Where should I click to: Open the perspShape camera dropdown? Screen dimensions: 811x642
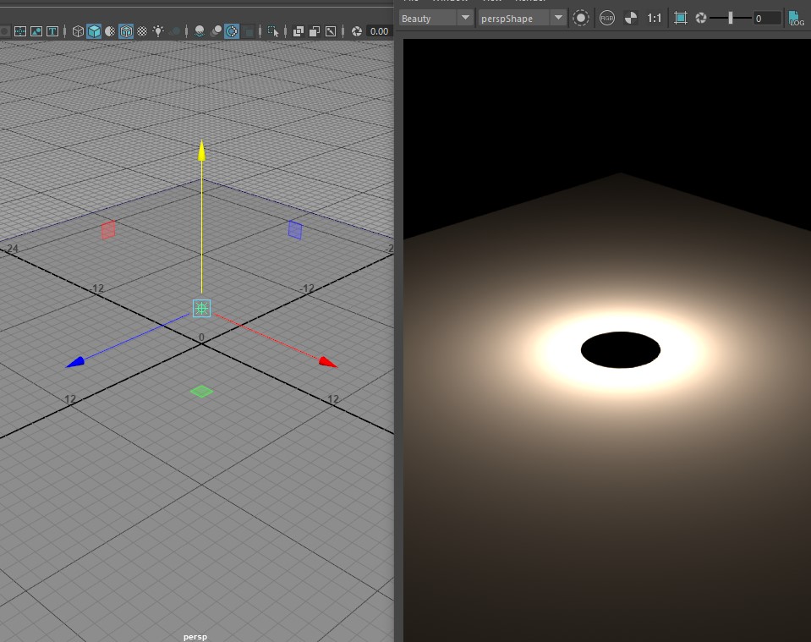pos(521,18)
